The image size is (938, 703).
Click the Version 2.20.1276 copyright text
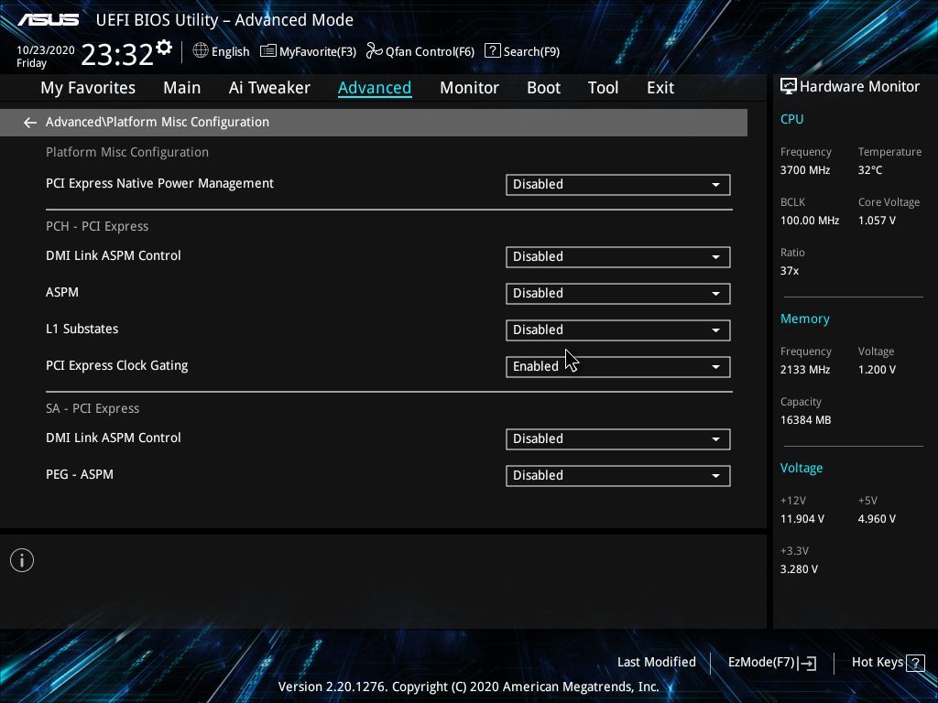click(x=468, y=687)
